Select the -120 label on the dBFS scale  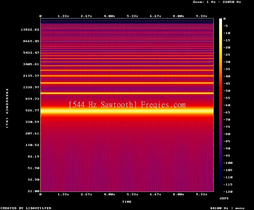(x=228, y=192)
